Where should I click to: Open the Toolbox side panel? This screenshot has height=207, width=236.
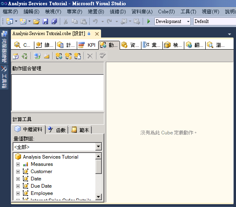coord(4,77)
